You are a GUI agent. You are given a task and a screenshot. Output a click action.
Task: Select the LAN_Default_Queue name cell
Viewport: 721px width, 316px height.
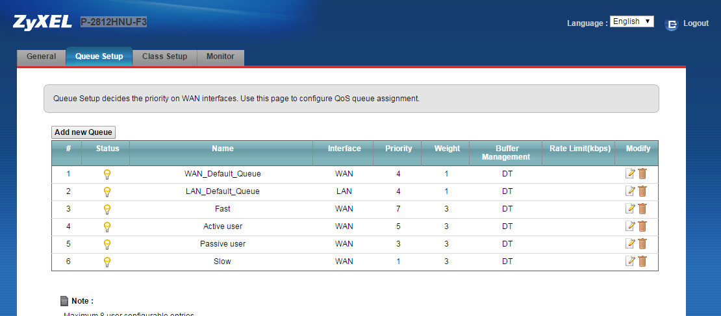click(x=223, y=191)
